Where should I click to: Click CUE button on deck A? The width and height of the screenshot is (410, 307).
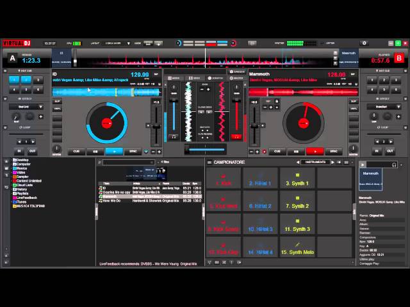tap(76, 151)
